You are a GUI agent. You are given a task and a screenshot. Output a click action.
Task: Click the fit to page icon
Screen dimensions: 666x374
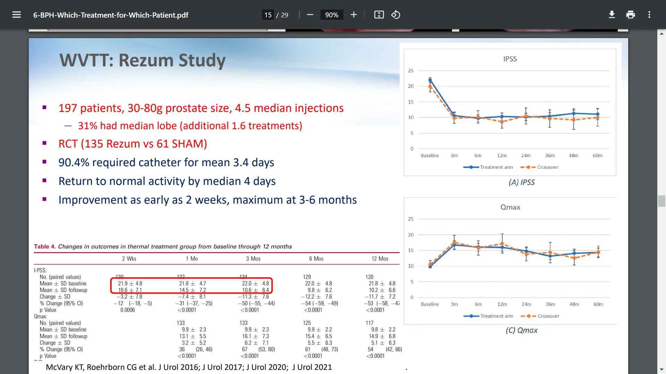pos(379,15)
